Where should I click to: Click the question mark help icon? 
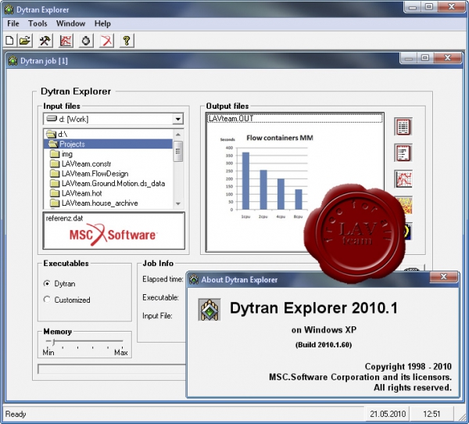[127, 41]
